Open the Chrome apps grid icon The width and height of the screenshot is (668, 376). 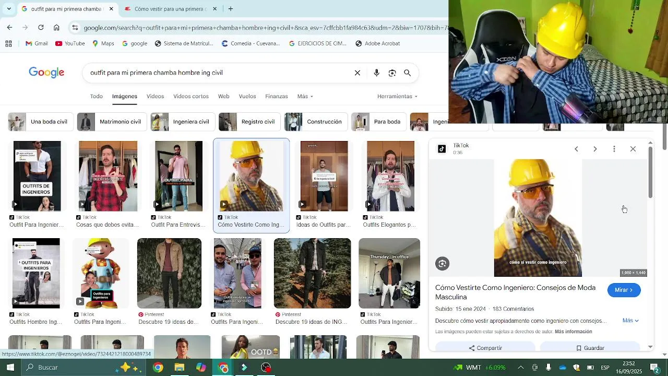click(x=8, y=43)
